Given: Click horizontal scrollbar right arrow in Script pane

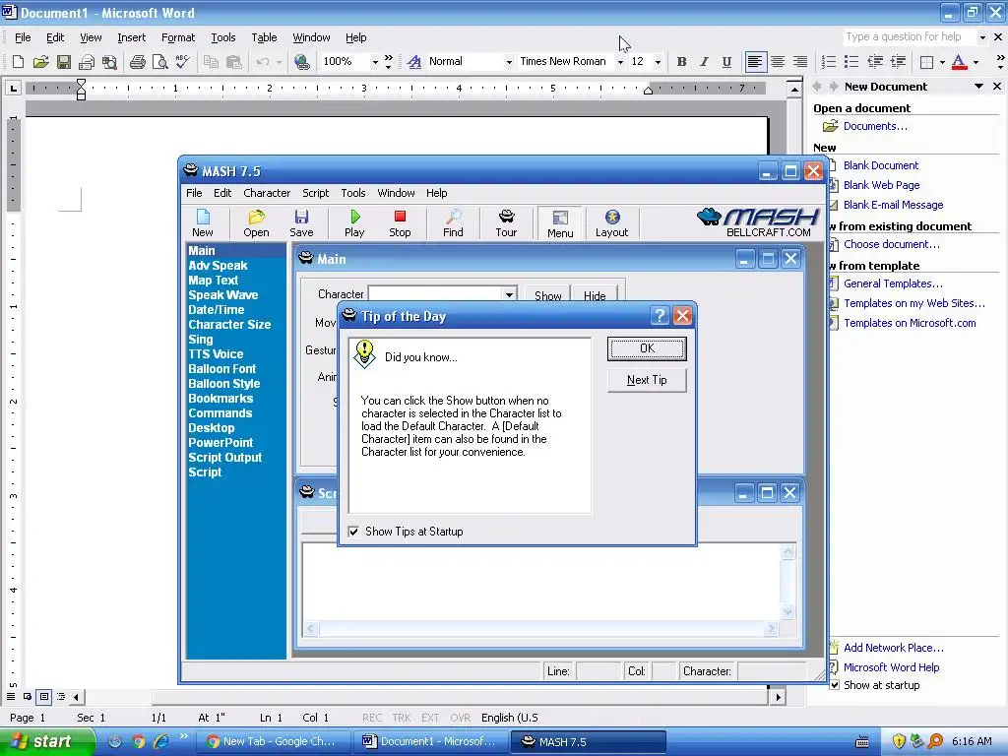Looking at the screenshot, I should pos(771,629).
